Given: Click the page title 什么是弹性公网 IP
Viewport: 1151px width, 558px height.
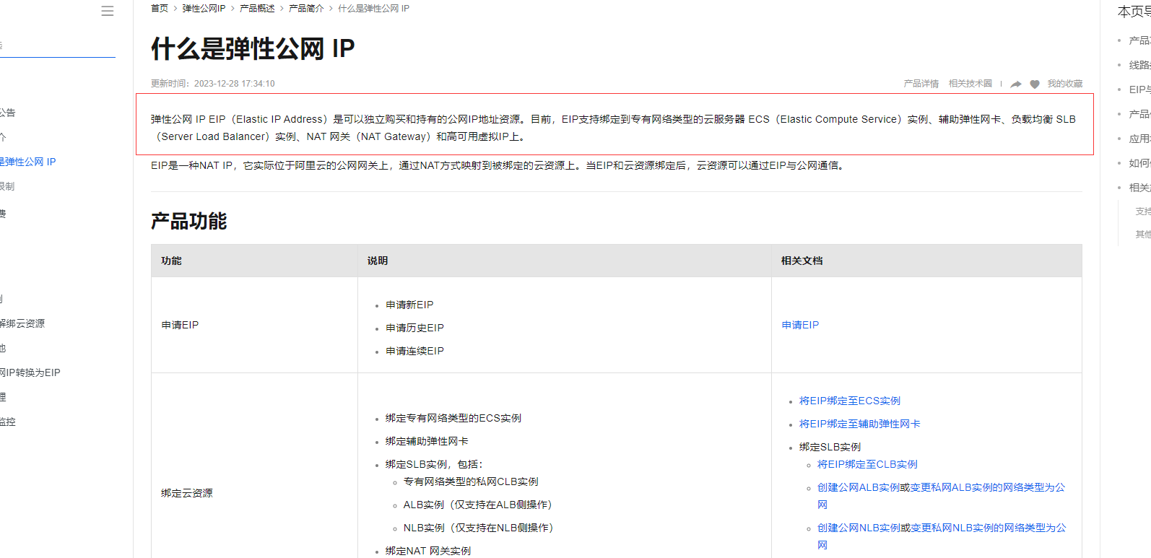Looking at the screenshot, I should coord(253,48).
